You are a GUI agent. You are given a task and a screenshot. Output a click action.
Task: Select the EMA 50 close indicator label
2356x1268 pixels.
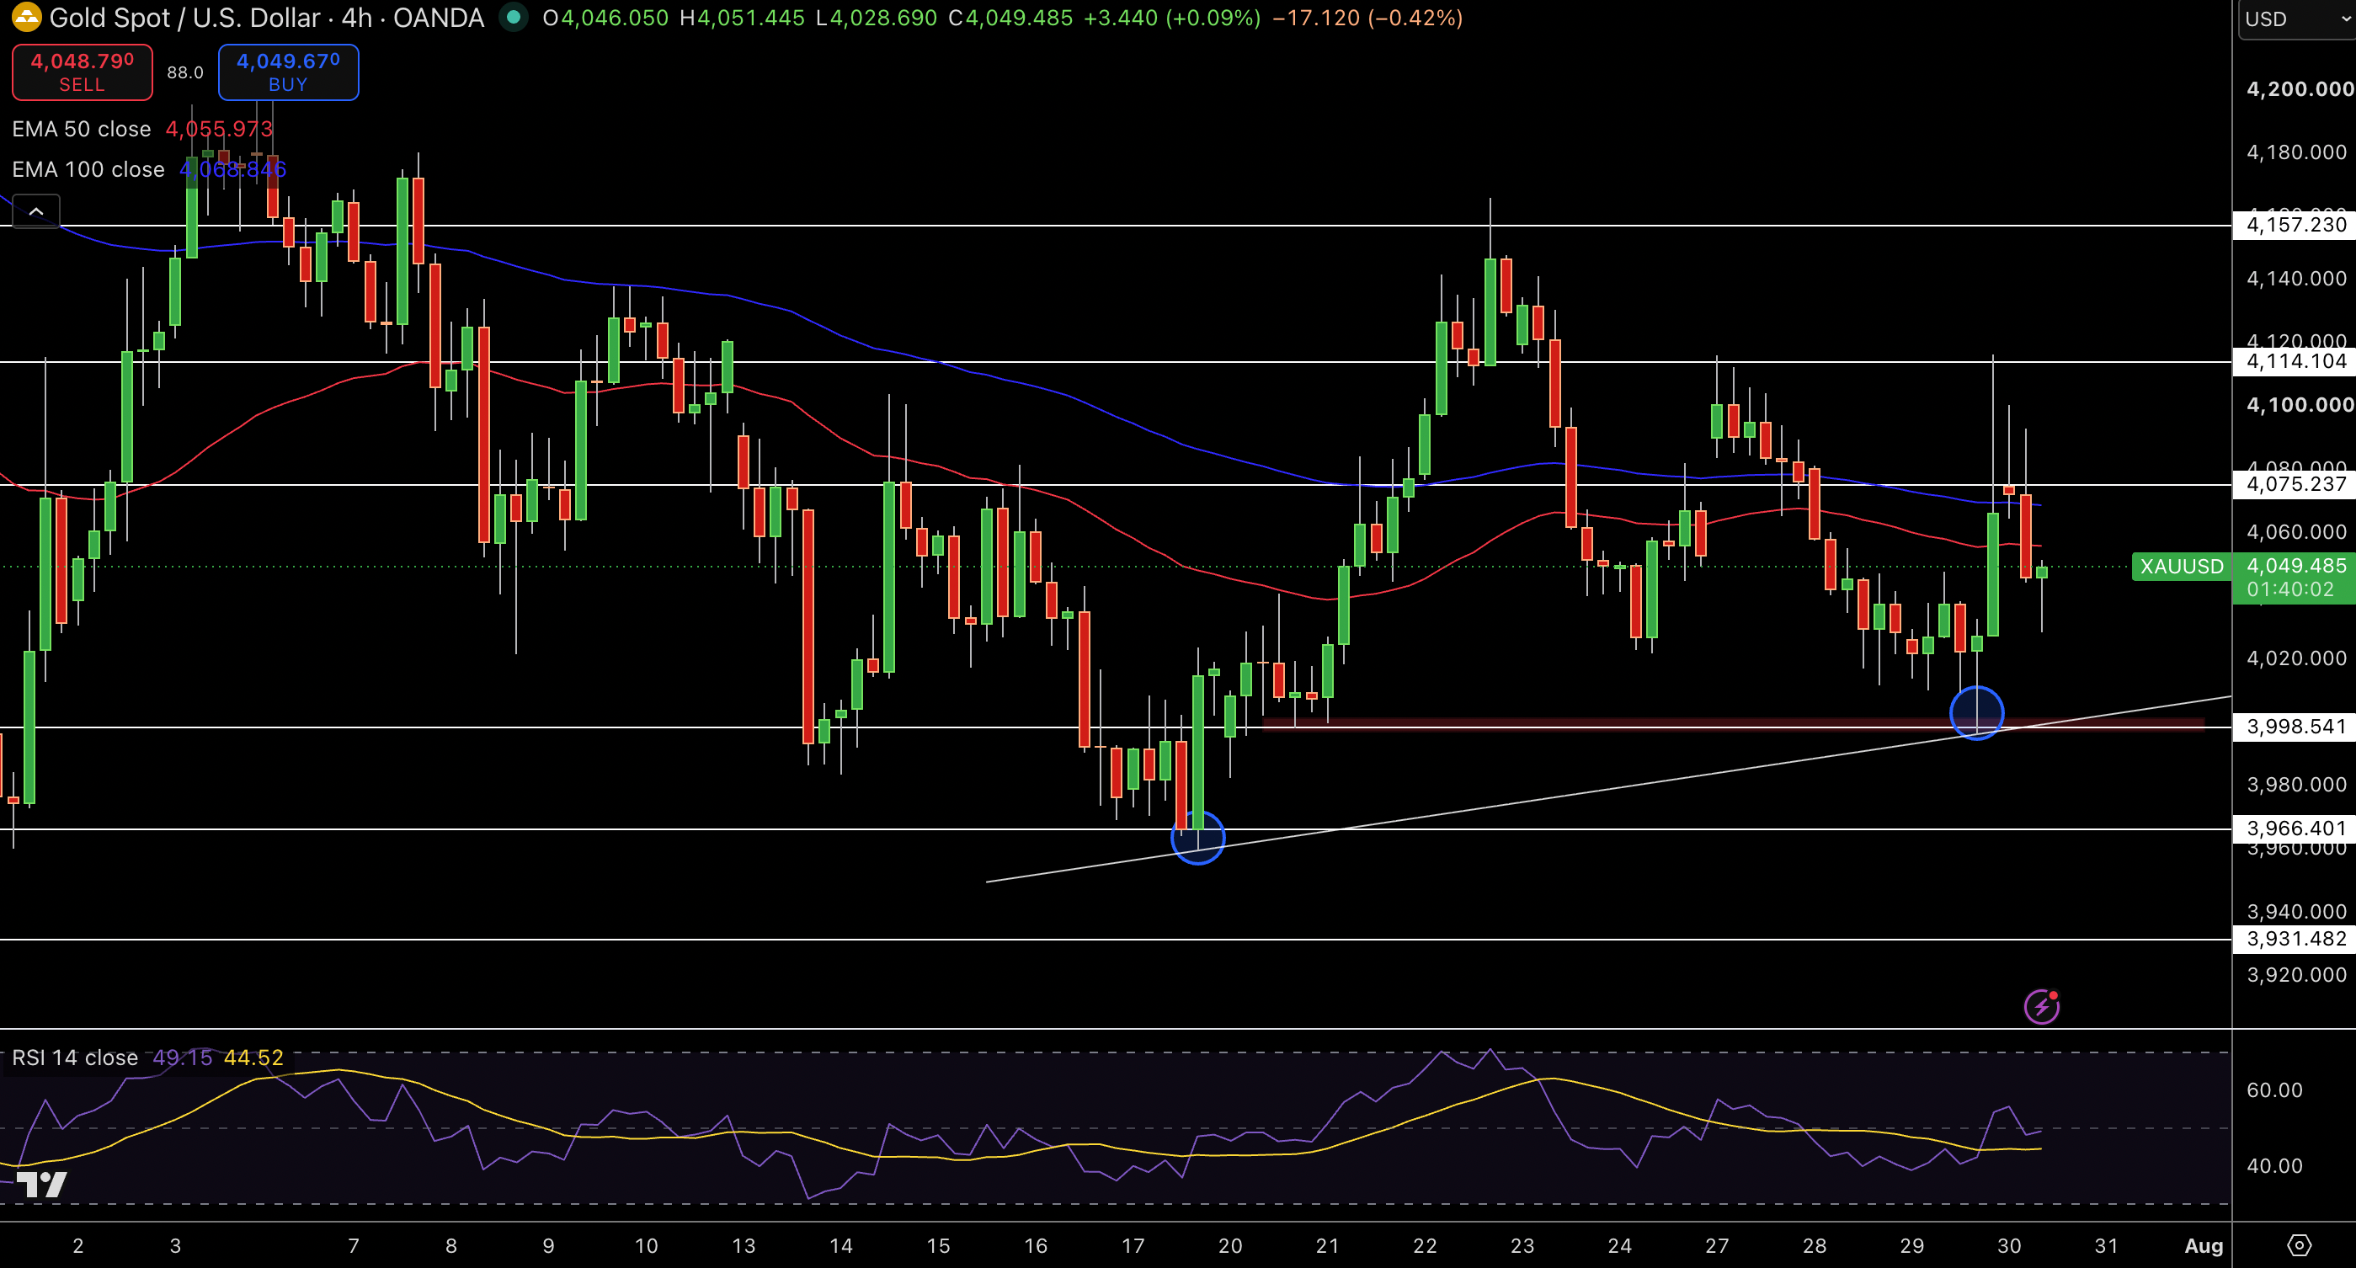82,129
